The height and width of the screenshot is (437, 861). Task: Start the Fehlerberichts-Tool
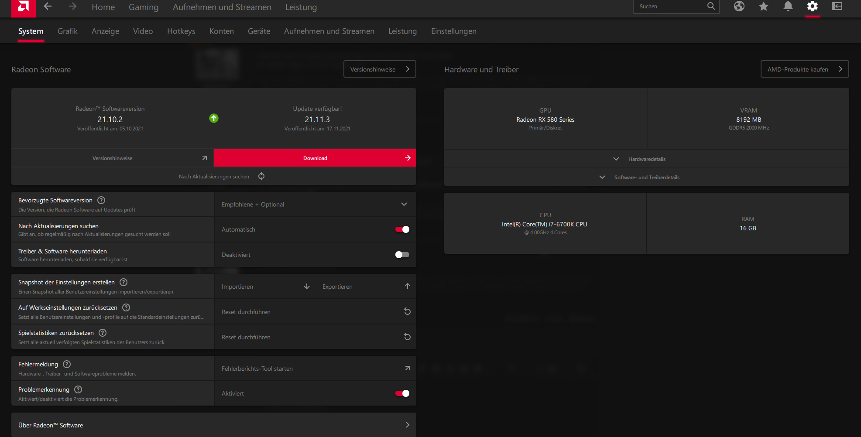tap(315, 368)
